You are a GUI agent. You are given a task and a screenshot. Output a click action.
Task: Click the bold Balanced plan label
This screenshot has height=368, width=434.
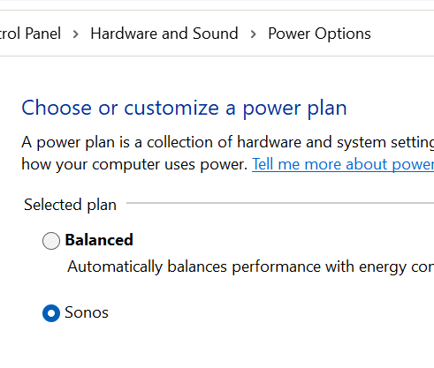[x=99, y=240]
